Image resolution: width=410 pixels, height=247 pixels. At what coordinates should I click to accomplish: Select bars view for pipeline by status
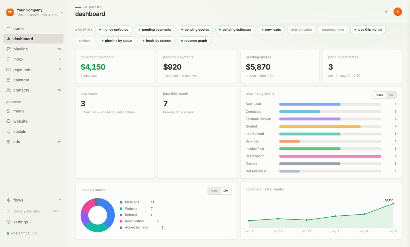point(380,95)
